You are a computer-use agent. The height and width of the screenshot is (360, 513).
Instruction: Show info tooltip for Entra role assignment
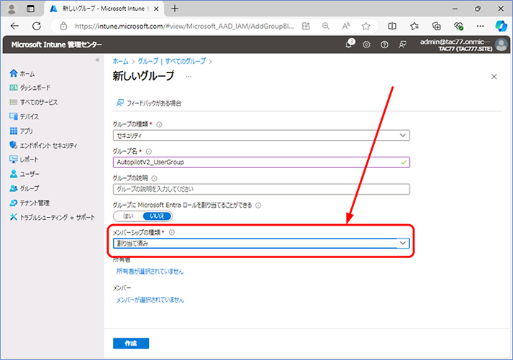[x=258, y=206]
